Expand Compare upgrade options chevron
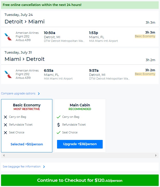160x187 pixels. pos(39,94)
